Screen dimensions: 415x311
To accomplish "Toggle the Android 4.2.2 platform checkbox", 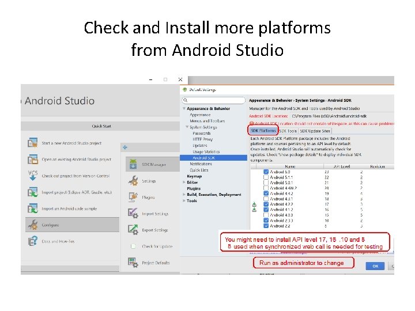I will [266, 204].
